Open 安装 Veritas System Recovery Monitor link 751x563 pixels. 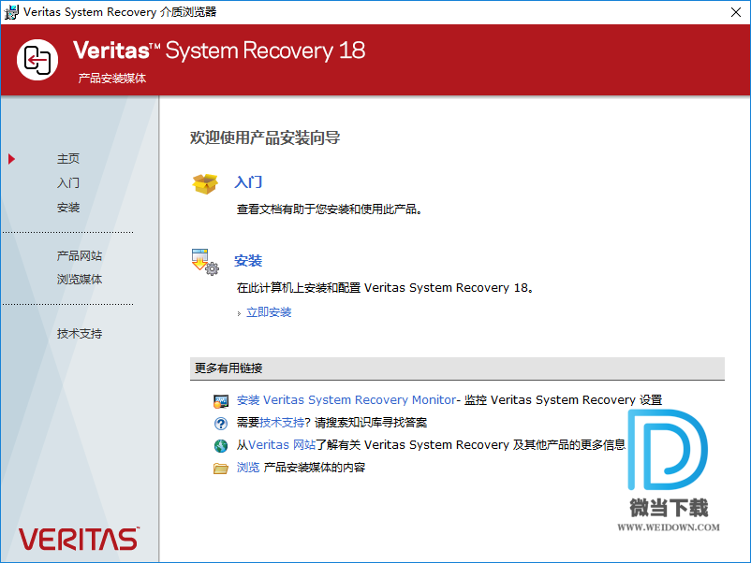pos(346,400)
